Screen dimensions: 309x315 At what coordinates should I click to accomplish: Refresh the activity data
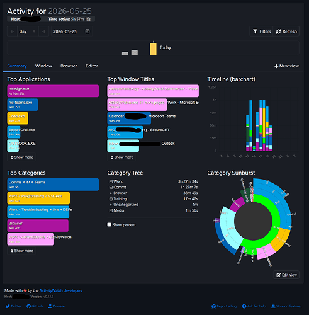tap(286, 31)
